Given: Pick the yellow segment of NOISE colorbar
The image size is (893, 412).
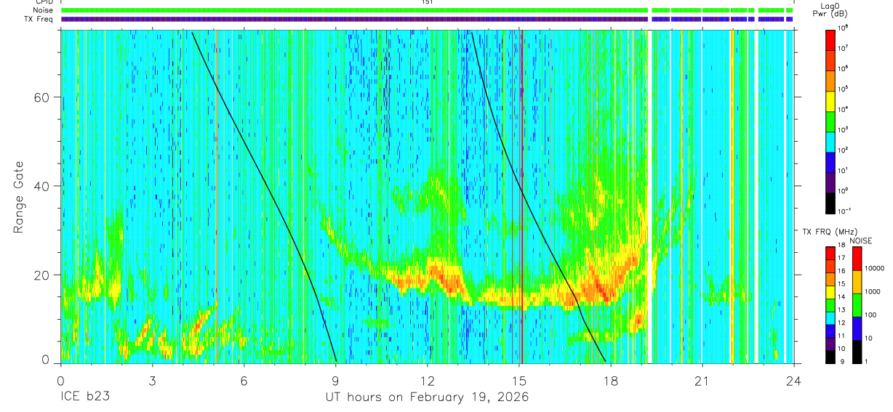Looking at the screenshot, I should pyautogui.click(x=857, y=282).
